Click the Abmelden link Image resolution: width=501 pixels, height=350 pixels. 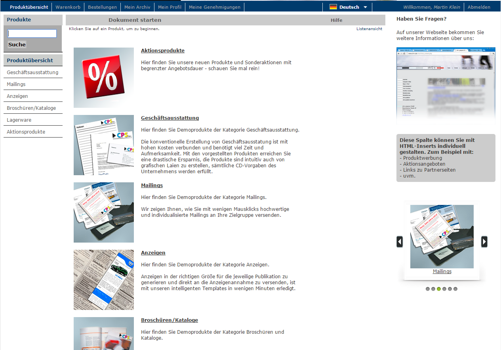[x=479, y=7]
